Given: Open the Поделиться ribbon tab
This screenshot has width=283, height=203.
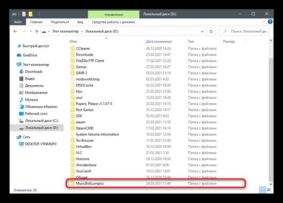Looking at the screenshot, I should coord(60,22).
